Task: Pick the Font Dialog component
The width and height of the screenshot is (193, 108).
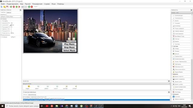Action: click(x=181, y=84)
